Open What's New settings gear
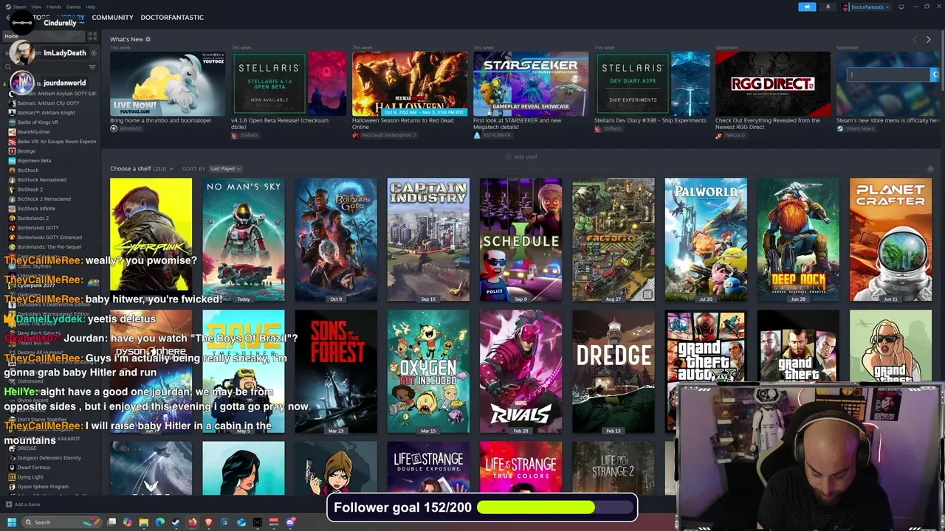 point(148,39)
